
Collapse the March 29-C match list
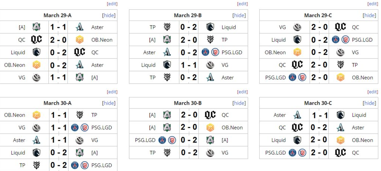369,15
